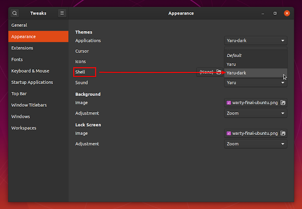Click the Background image file browse icon
This screenshot has height=209, width=302.
point(283,103)
